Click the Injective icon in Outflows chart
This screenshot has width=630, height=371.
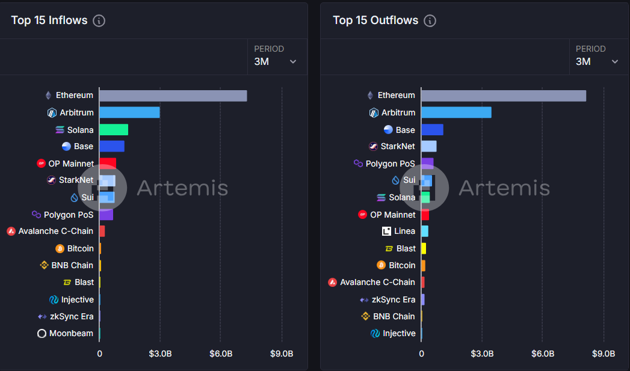point(375,333)
